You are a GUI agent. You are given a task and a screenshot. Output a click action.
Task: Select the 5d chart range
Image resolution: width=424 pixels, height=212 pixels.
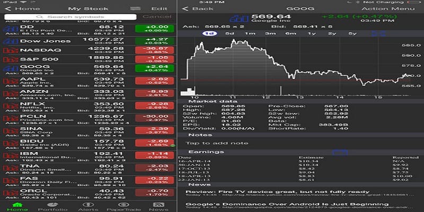(x=229, y=33)
